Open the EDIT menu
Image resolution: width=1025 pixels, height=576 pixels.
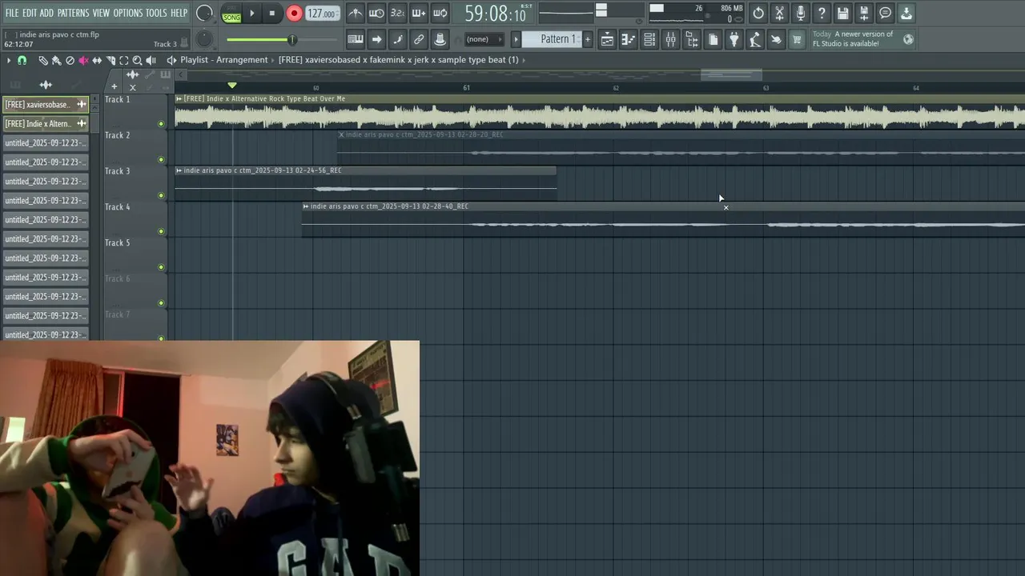30,13
